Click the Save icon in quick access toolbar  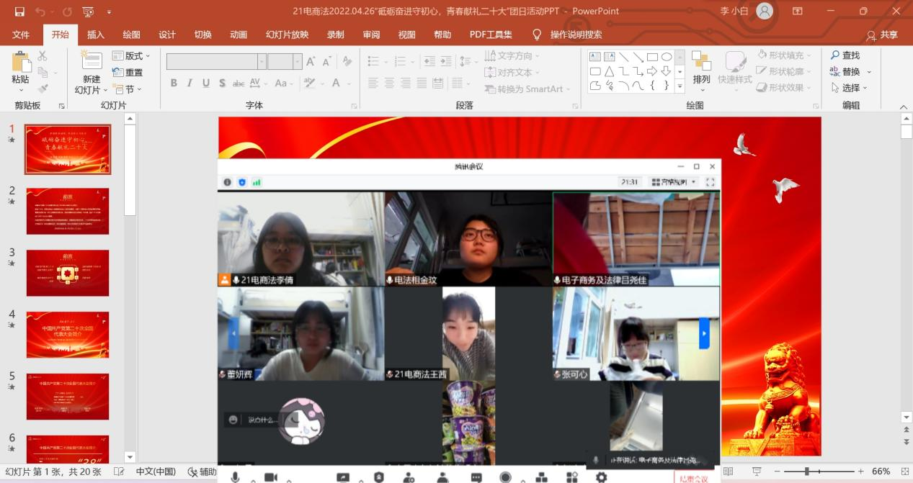[19, 12]
